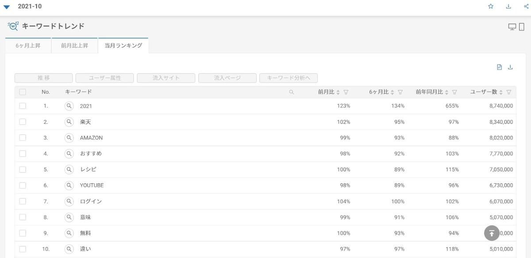Check the checkbox for the 2021 row
Screen dimensions: 531x258
(23, 106)
